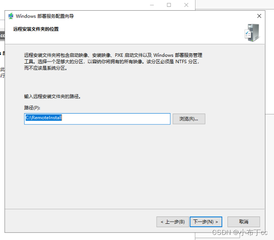Click description line beginning 远程安装文件夹将包含启动映像
Viewport: 274px width, 240px height.
tap(113, 55)
